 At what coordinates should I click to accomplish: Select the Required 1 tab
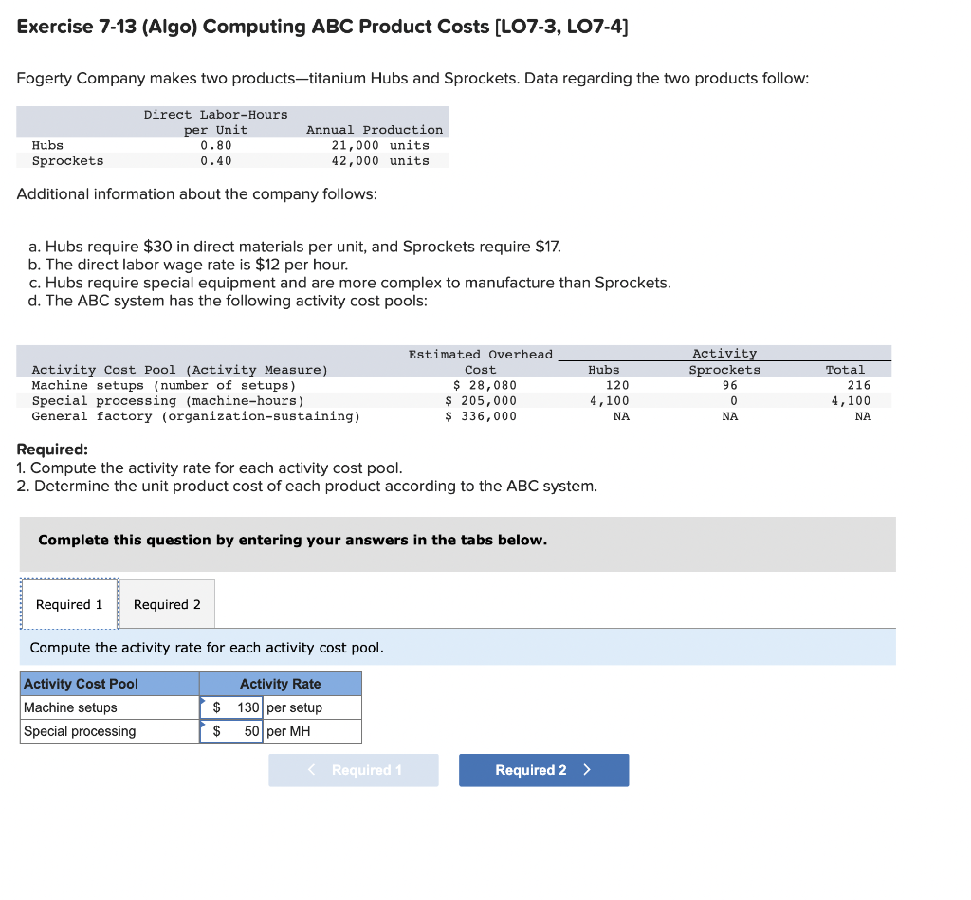point(68,604)
